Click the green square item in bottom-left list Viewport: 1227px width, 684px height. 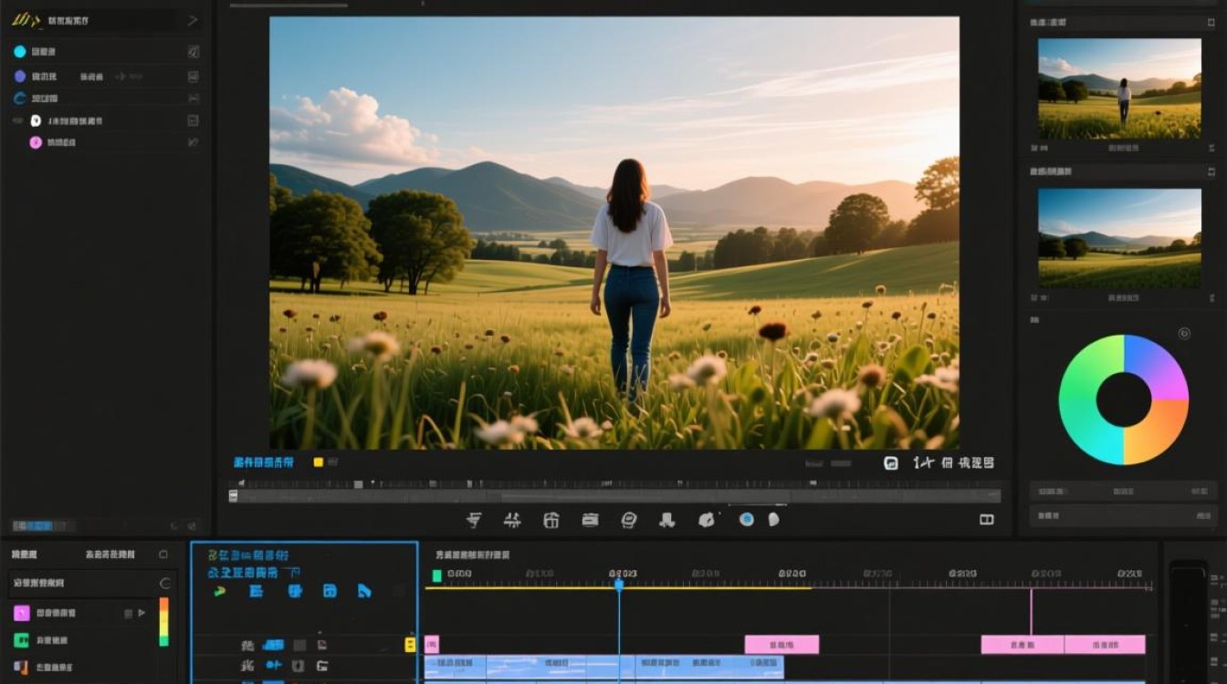[21, 640]
